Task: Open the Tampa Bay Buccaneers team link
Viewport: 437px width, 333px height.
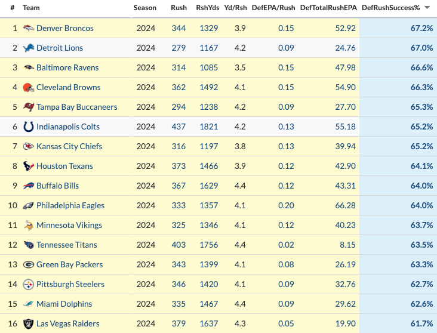Action: [77, 107]
